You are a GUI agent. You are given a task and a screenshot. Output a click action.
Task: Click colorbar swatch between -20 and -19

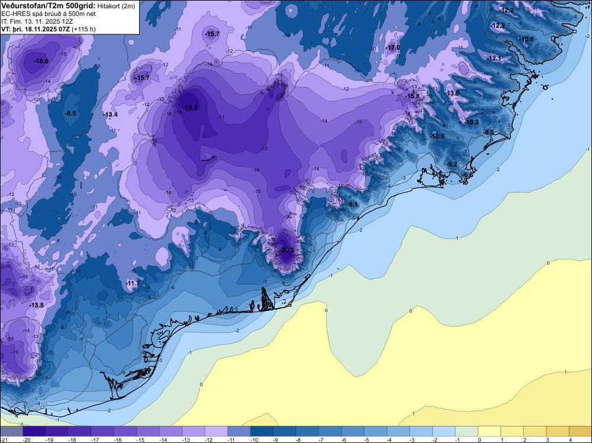coord(34,431)
